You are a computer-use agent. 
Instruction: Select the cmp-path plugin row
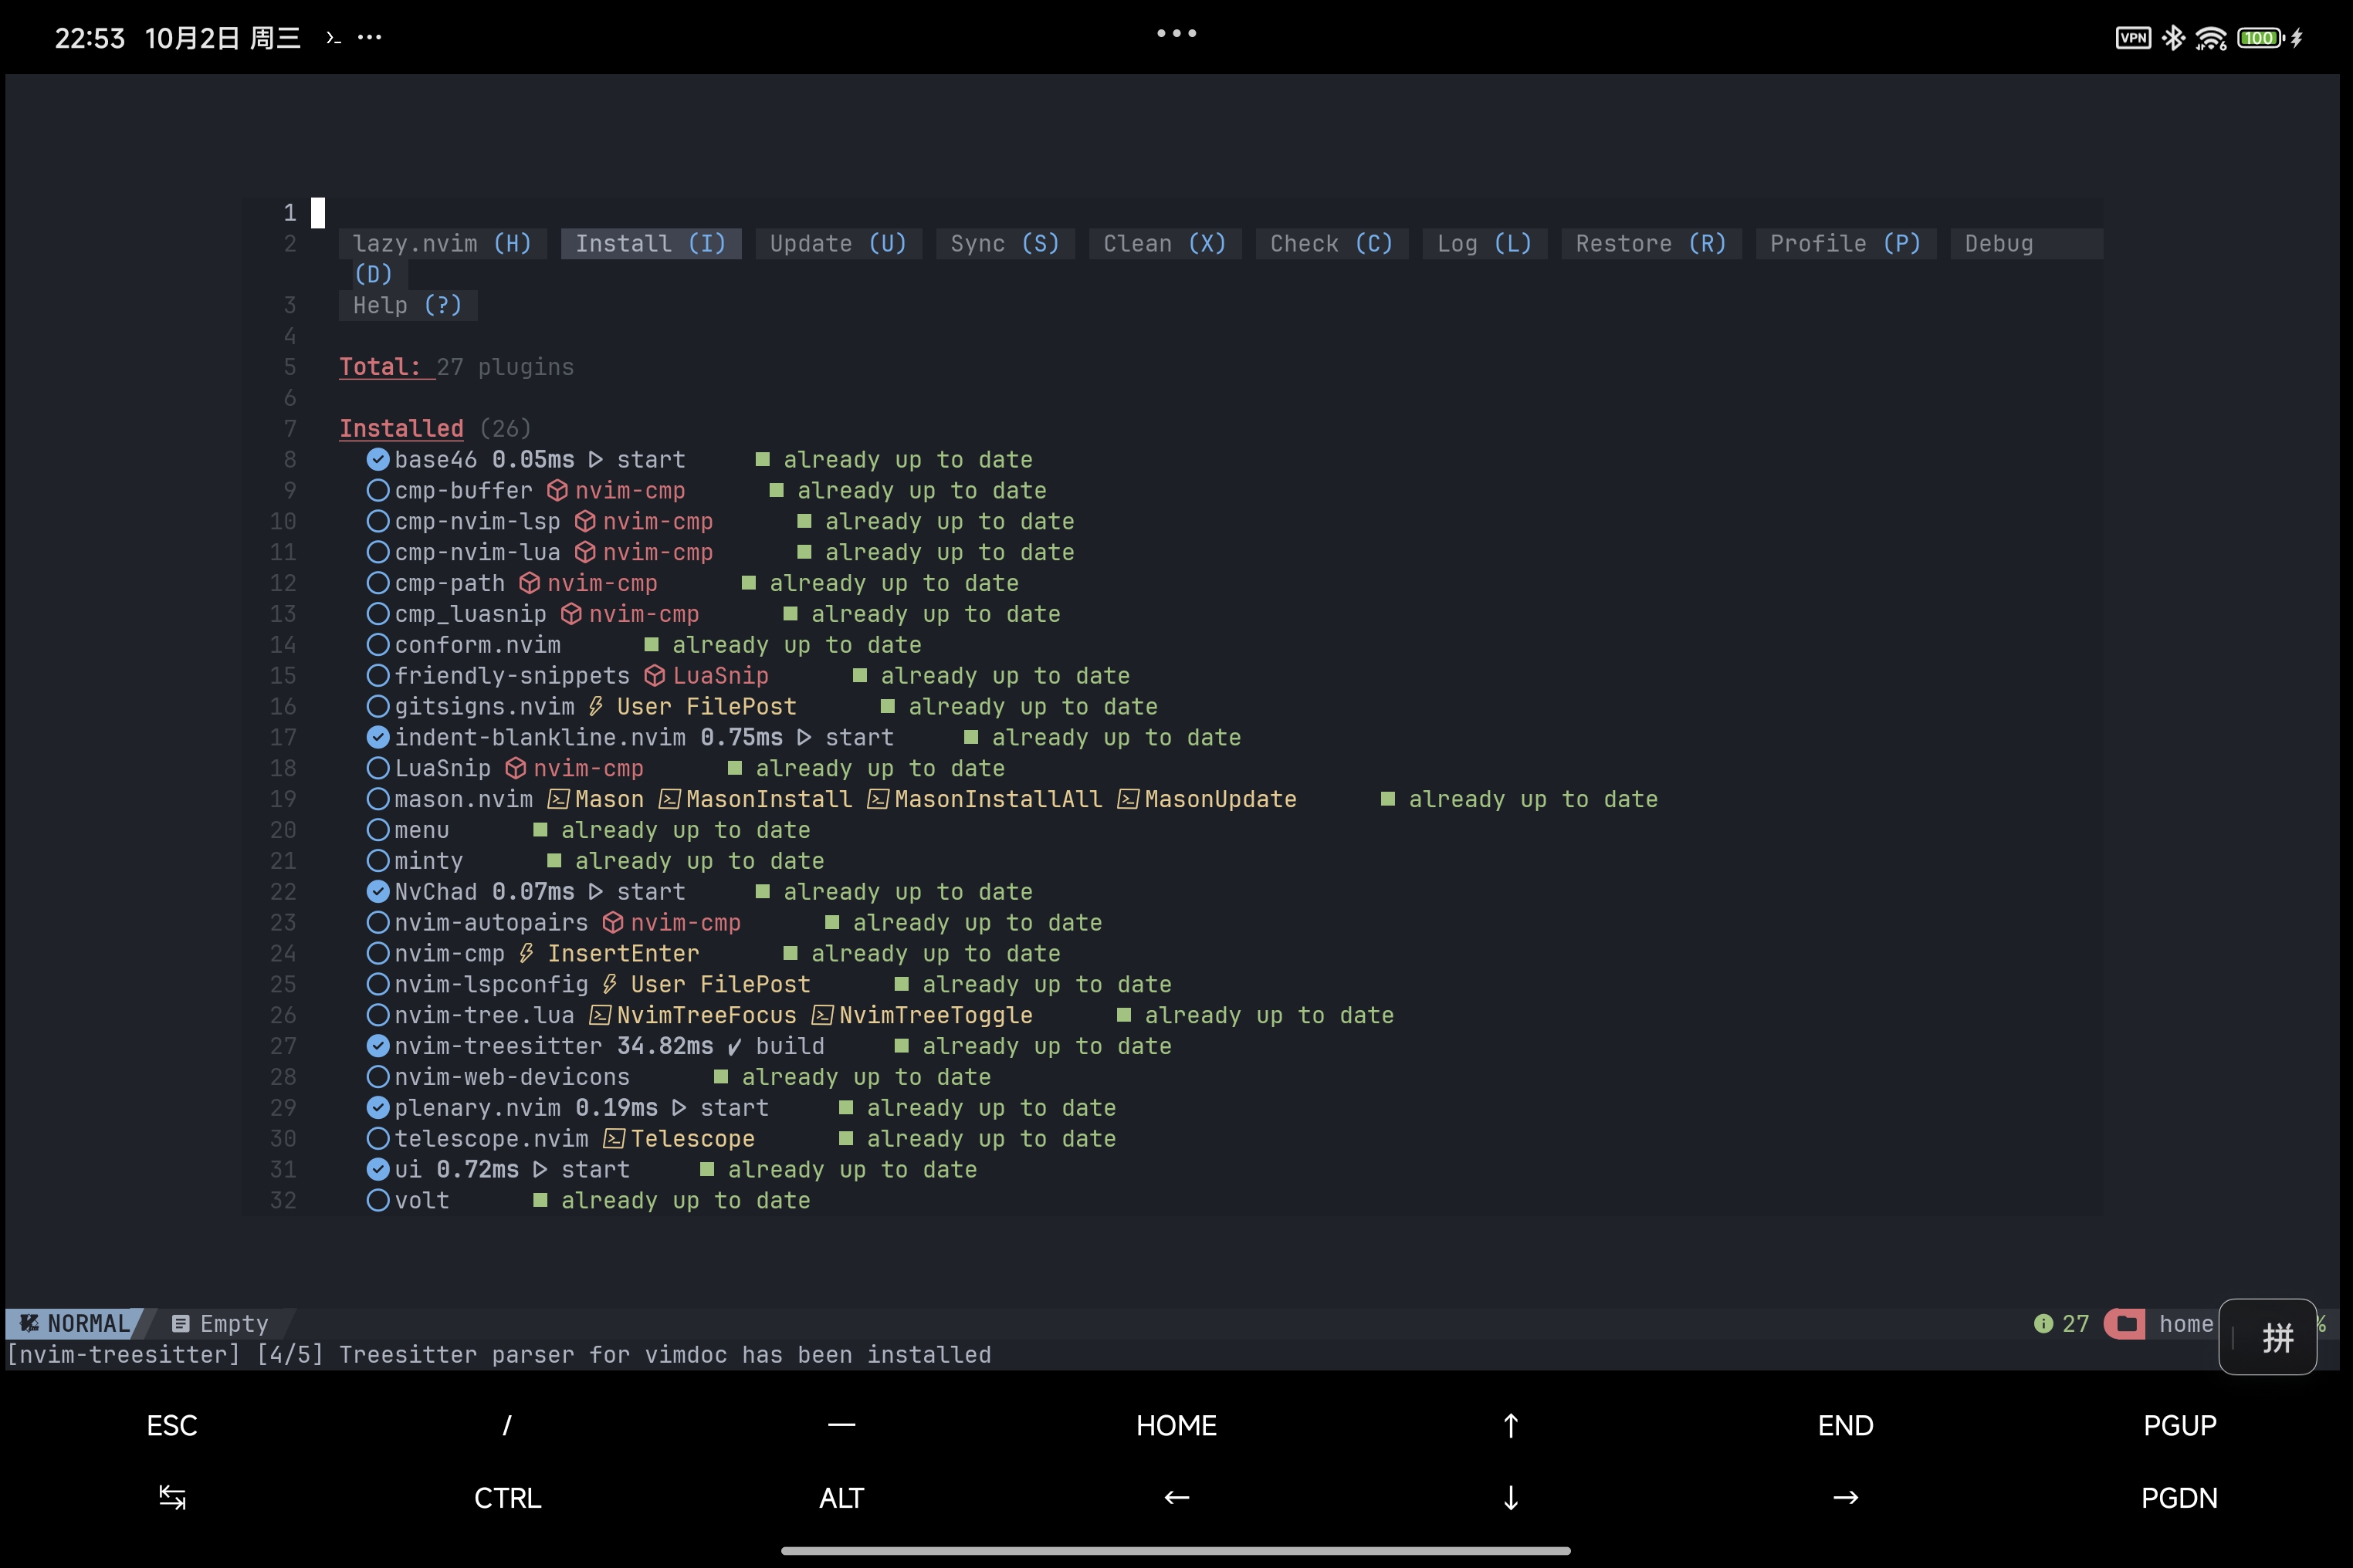point(692,583)
